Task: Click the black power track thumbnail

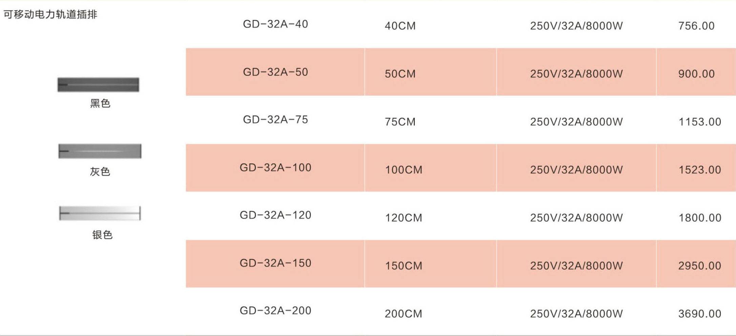Action: click(x=98, y=85)
